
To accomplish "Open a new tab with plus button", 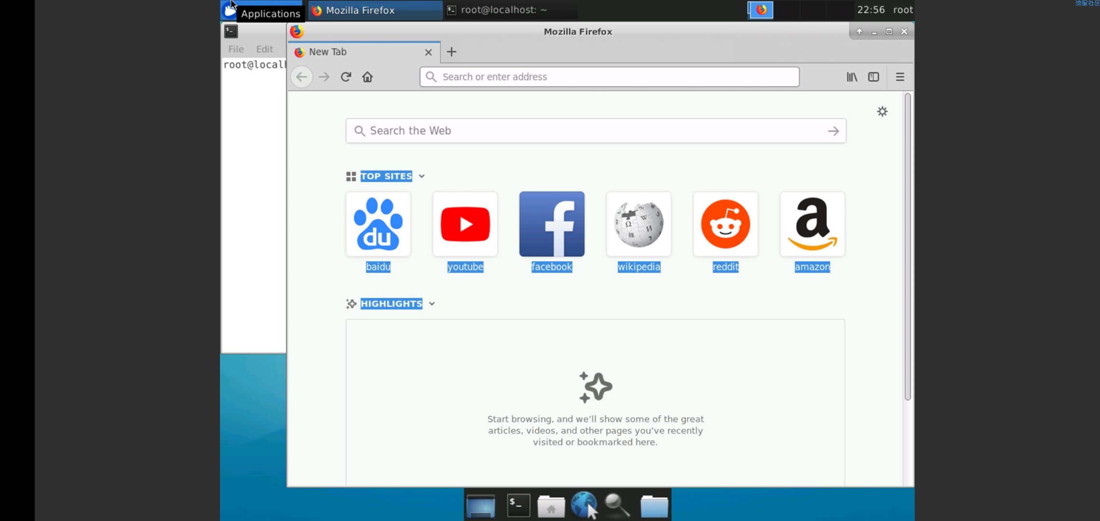I will coord(452,52).
